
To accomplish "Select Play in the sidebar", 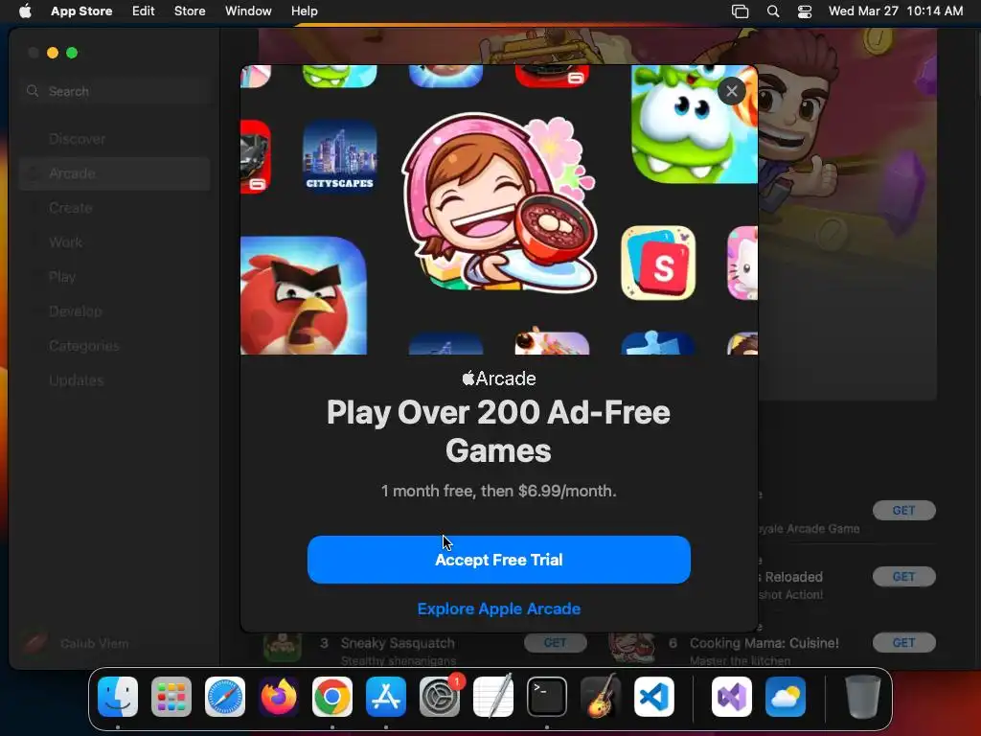I will [115, 277].
